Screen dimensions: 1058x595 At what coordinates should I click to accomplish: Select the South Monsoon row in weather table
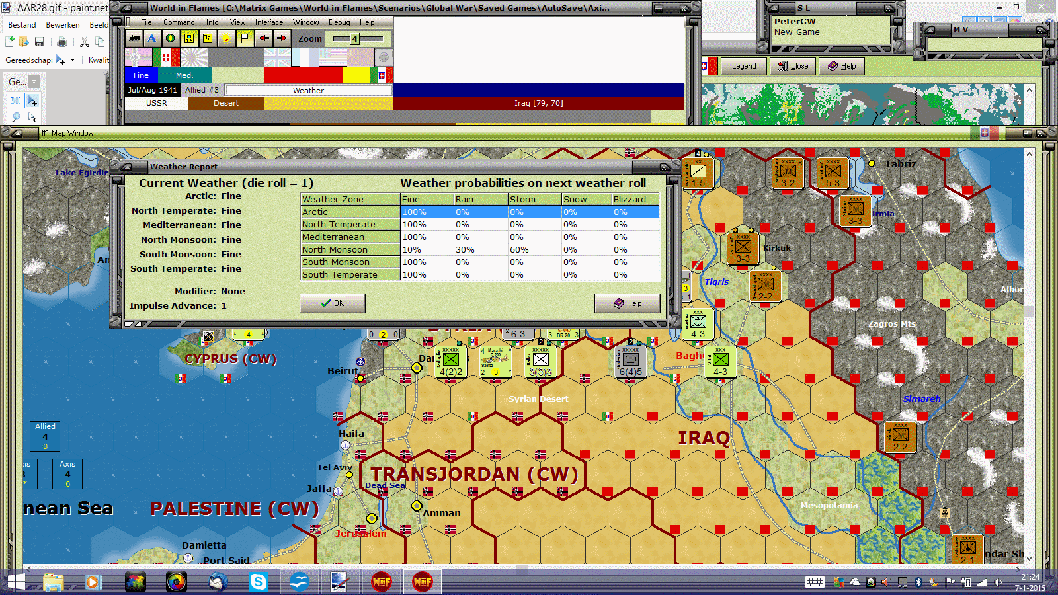(480, 262)
